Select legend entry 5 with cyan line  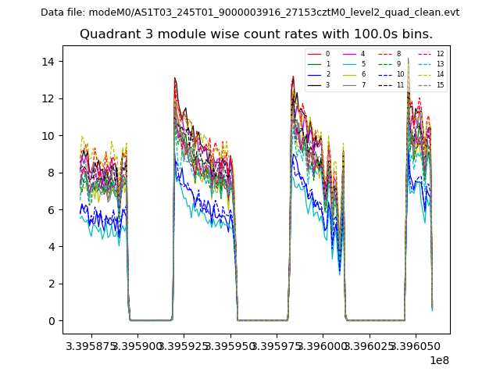pyautogui.click(x=350, y=64)
